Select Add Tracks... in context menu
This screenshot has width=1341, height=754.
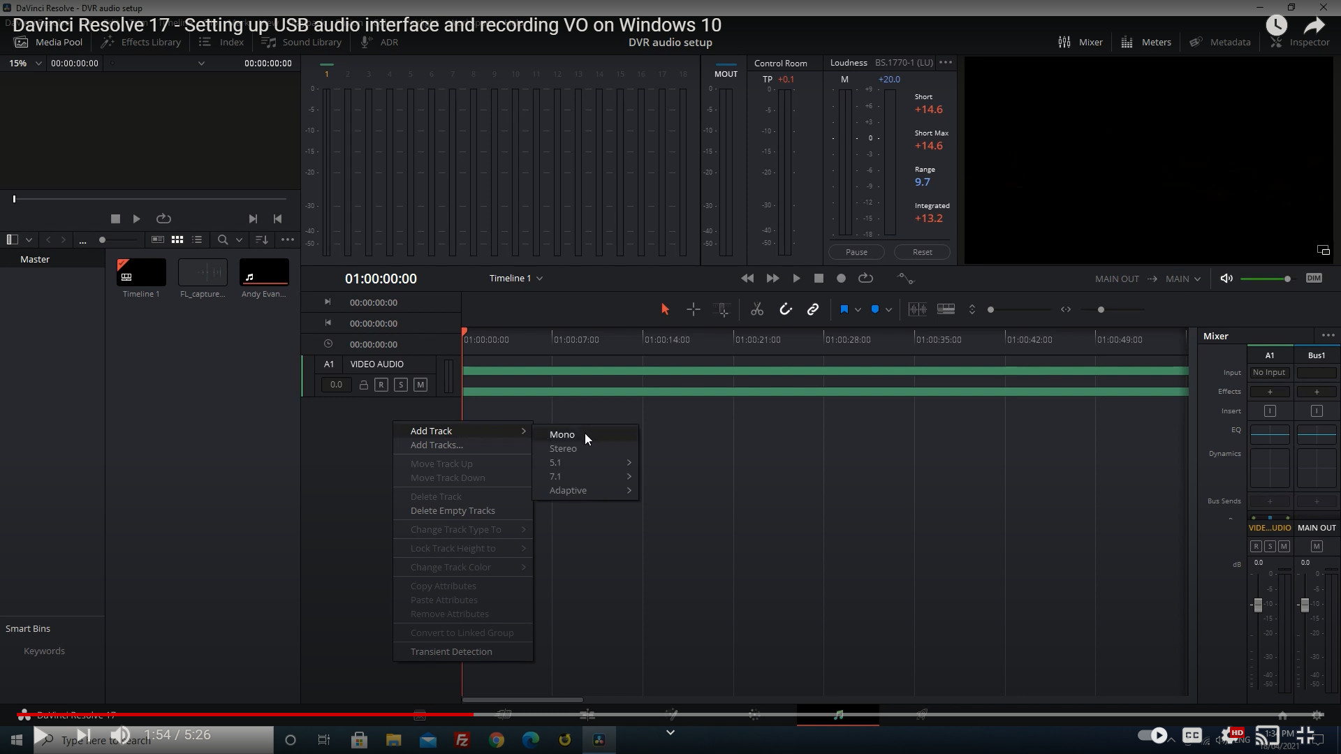(x=463, y=445)
